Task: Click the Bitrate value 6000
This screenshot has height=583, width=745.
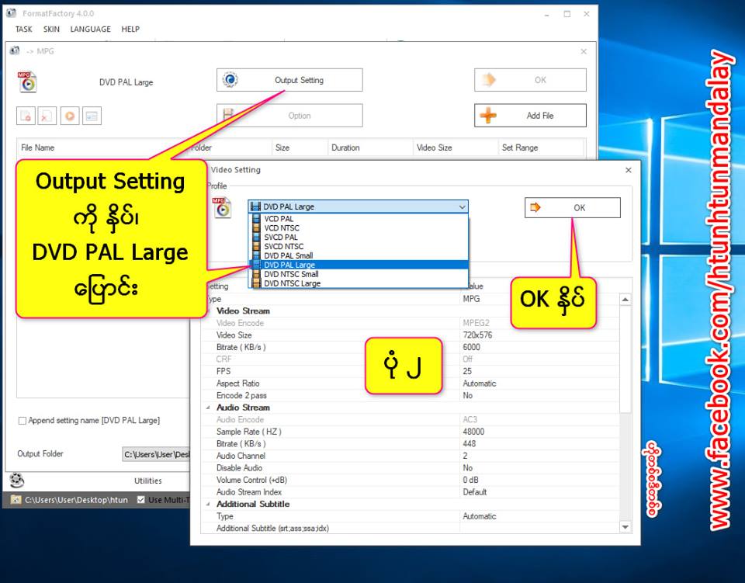Action: tap(471, 347)
